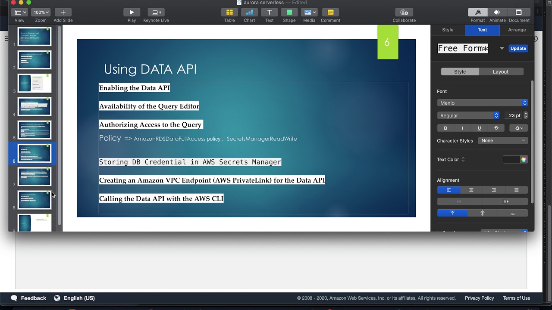Insert a Table
Image resolution: width=552 pixels, height=310 pixels.
point(229,12)
